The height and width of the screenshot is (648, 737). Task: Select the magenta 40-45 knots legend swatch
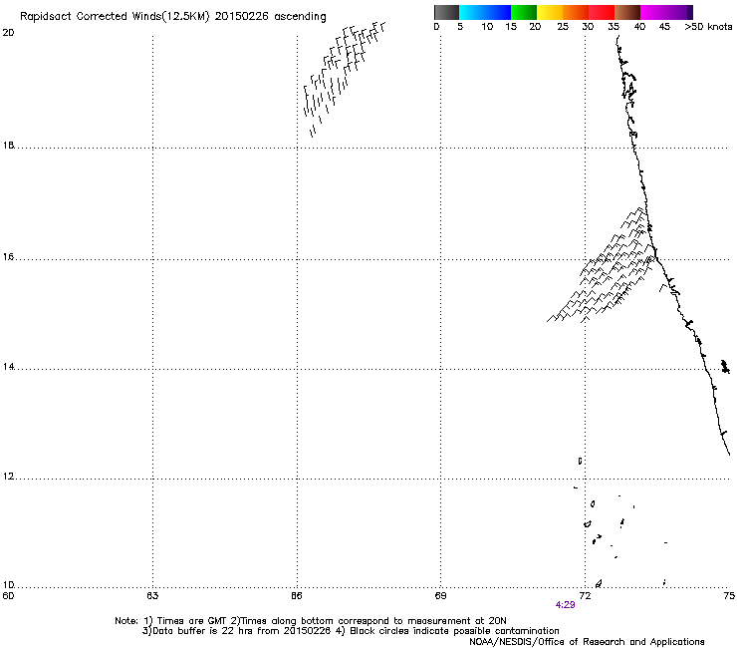(653, 12)
